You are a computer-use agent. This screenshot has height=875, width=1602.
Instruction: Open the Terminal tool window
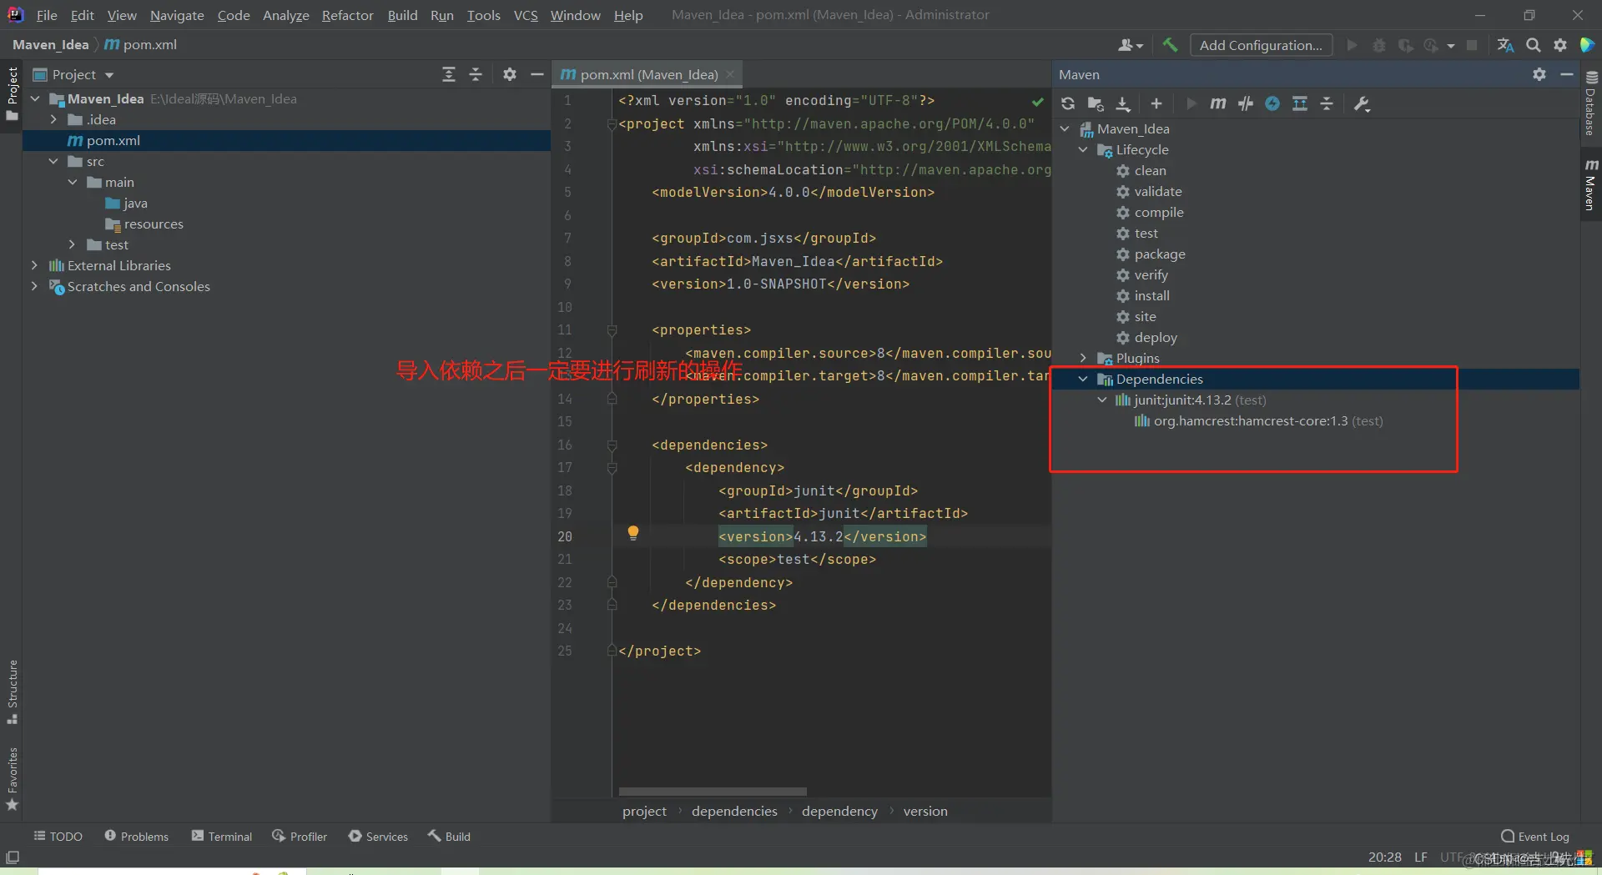click(222, 836)
